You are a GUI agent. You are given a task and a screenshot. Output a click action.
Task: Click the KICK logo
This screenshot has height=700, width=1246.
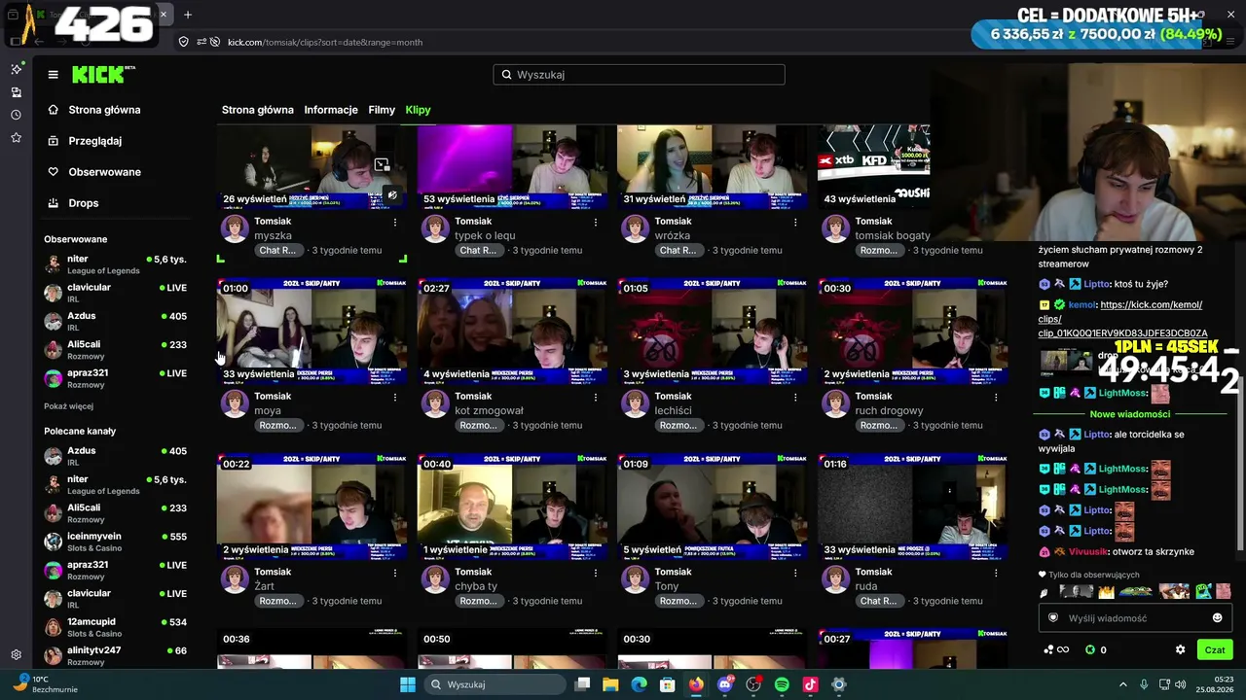pos(100,75)
